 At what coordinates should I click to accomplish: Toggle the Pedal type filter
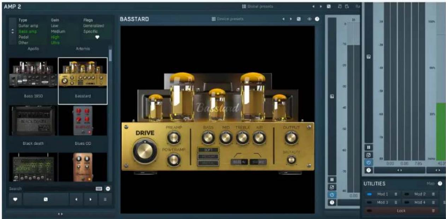(23, 37)
